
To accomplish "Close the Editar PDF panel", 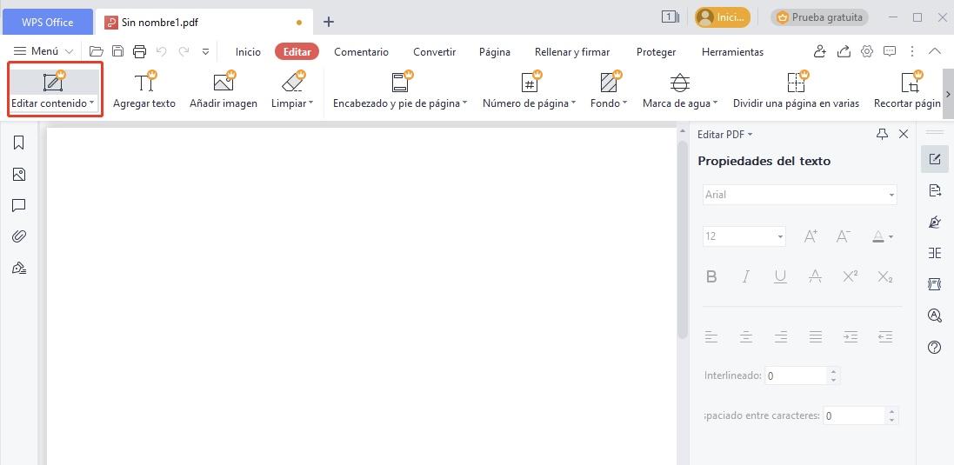I will [x=904, y=134].
